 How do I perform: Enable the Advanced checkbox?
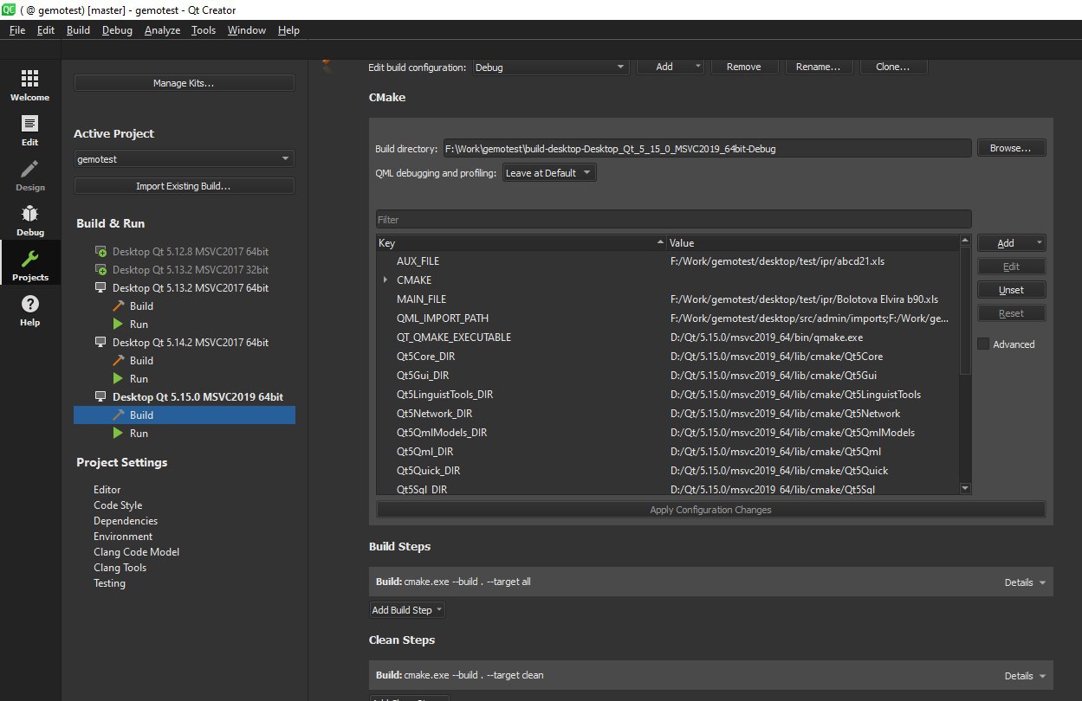point(983,344)
